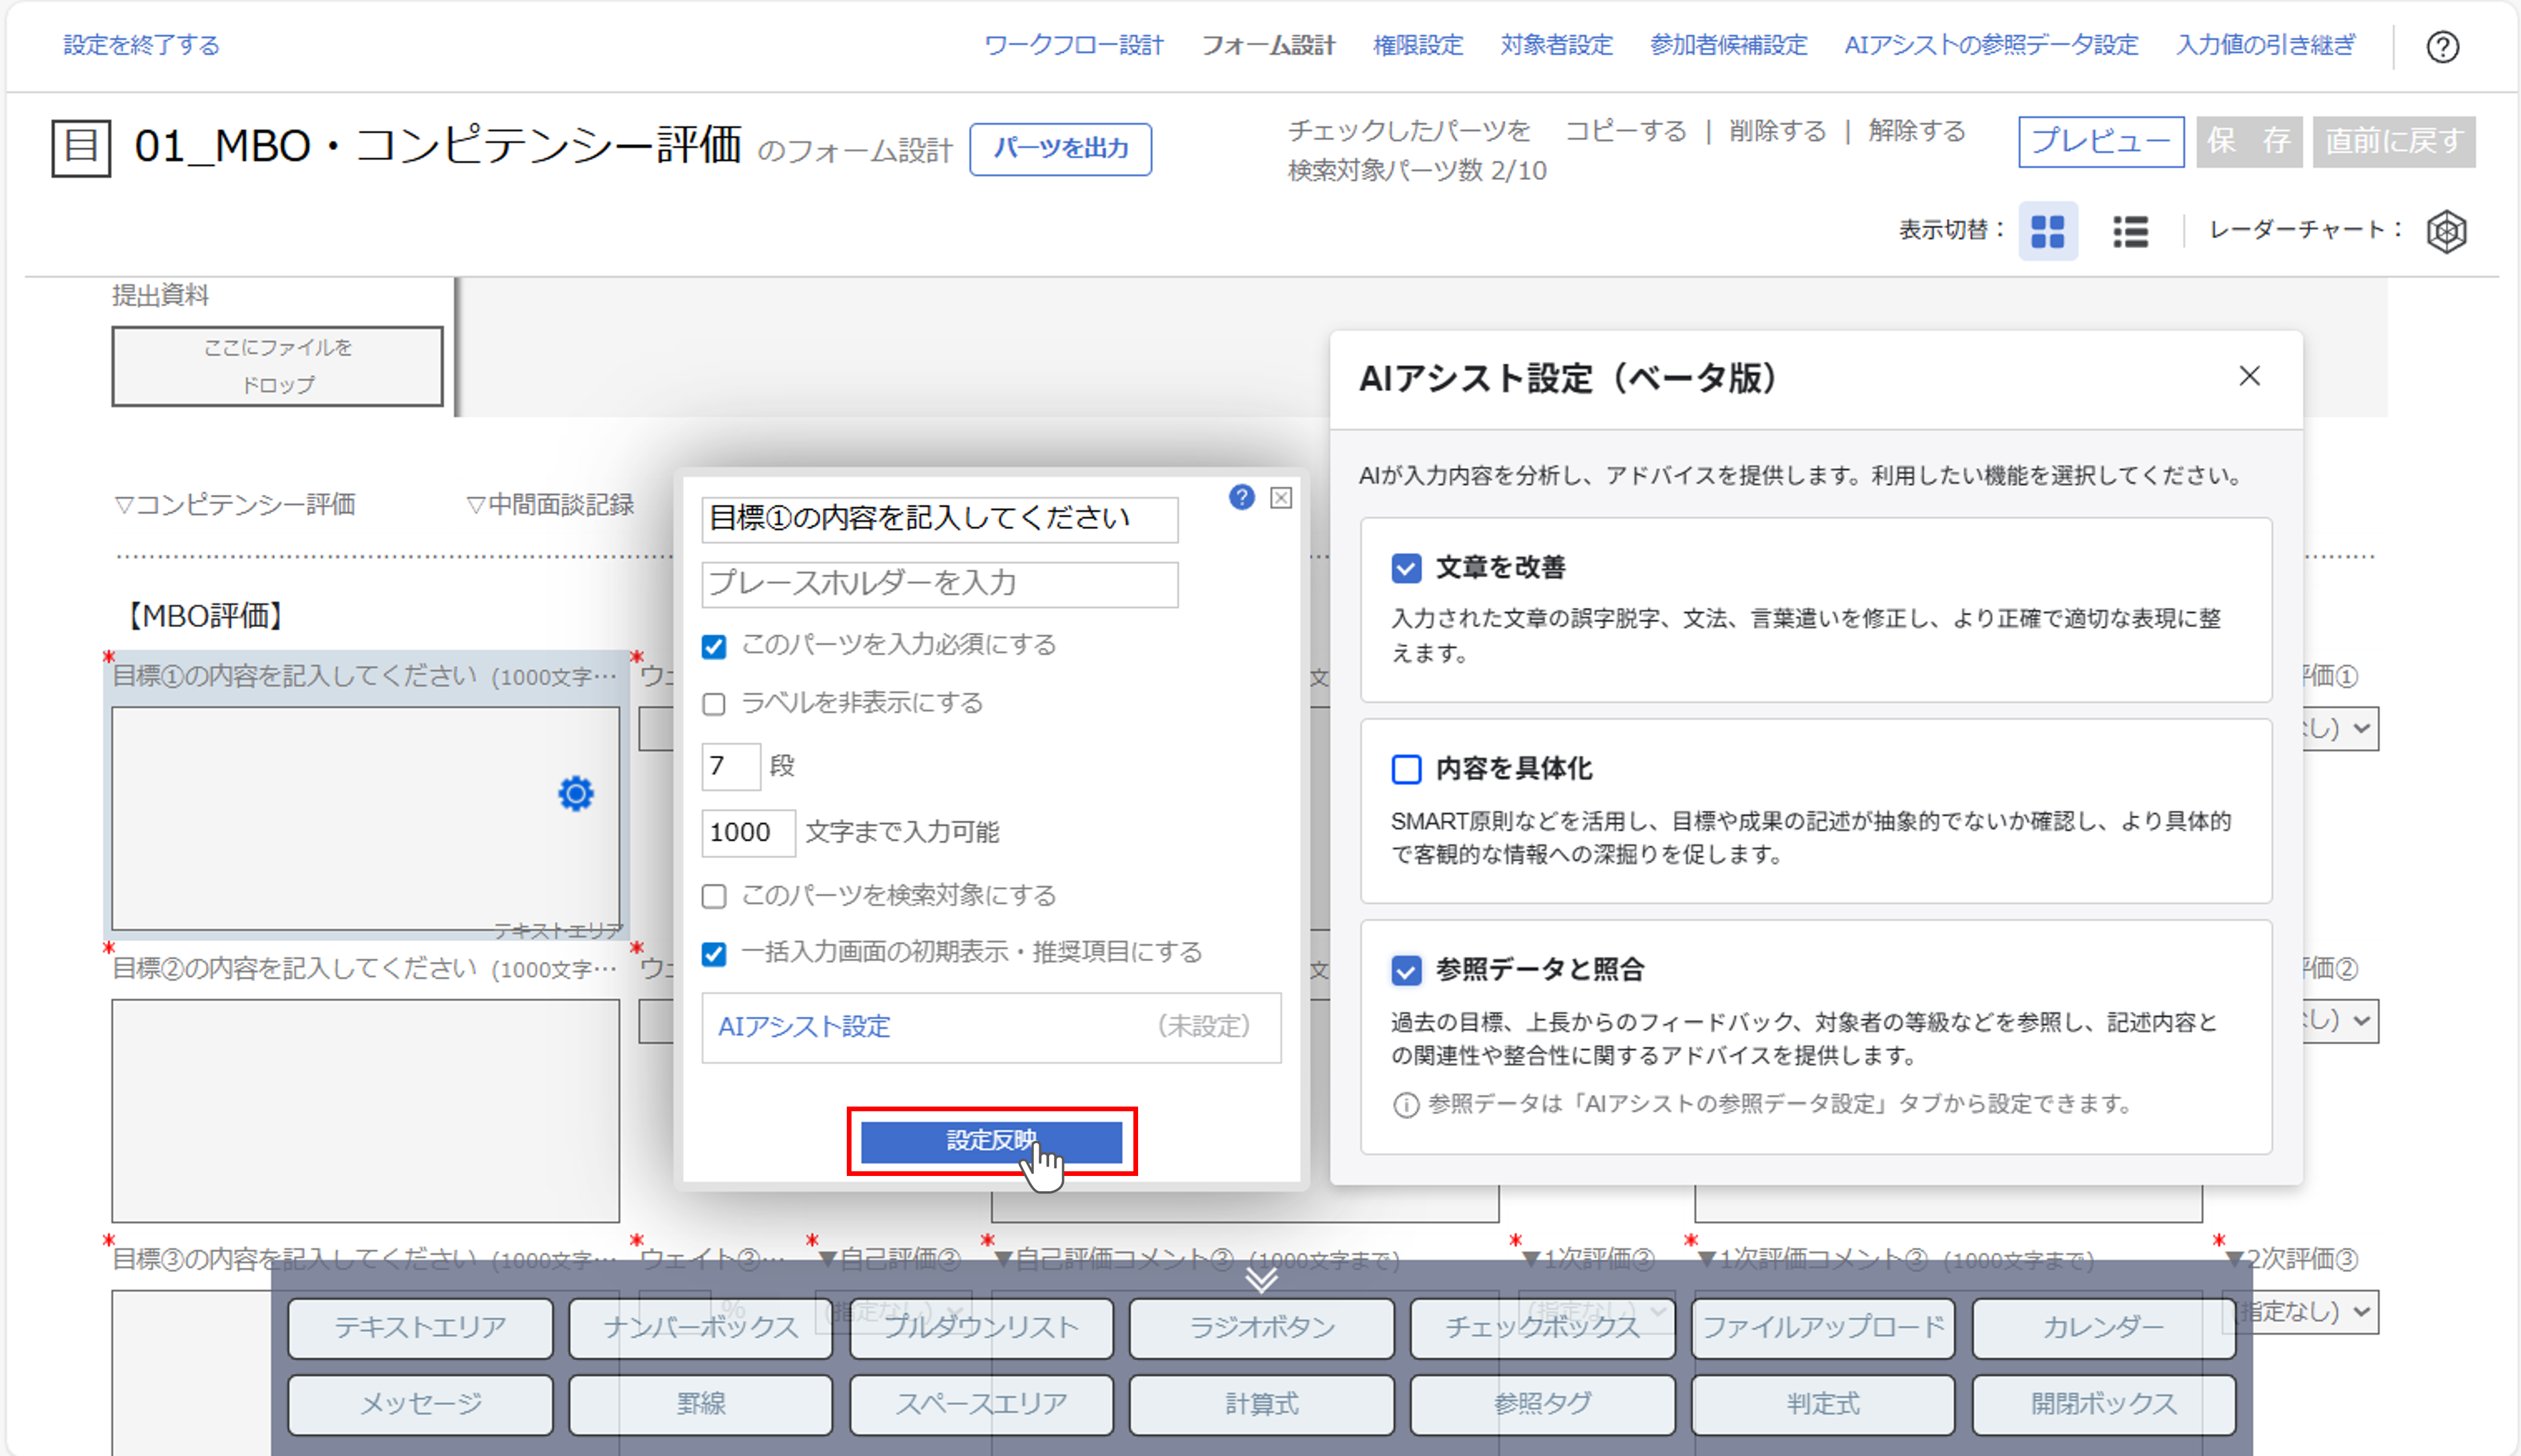Close the parts settings popup
The image size is (2521, 1456).
(x=1281, y=498)
